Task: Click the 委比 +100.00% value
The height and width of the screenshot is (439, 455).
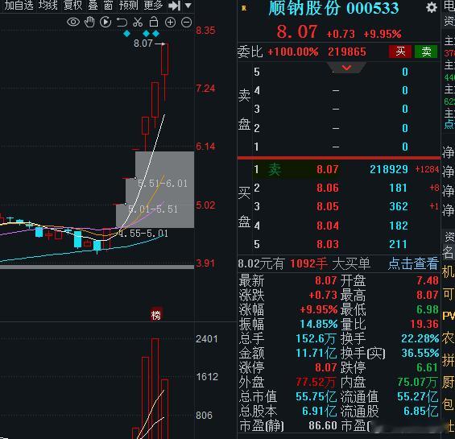Action: pos(293,52)
